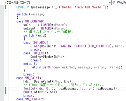The width and height of the screenshot is (126, 101).
Task: Click the TODO 描画コード comment
Action: [64, 85]
